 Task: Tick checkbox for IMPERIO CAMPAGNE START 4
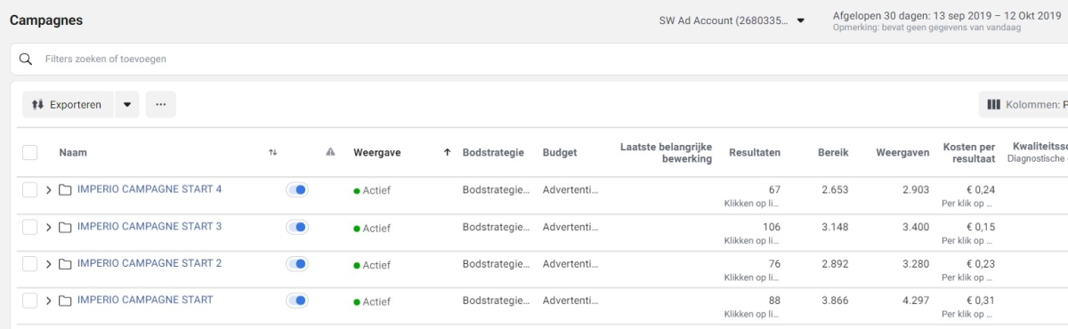29,189
